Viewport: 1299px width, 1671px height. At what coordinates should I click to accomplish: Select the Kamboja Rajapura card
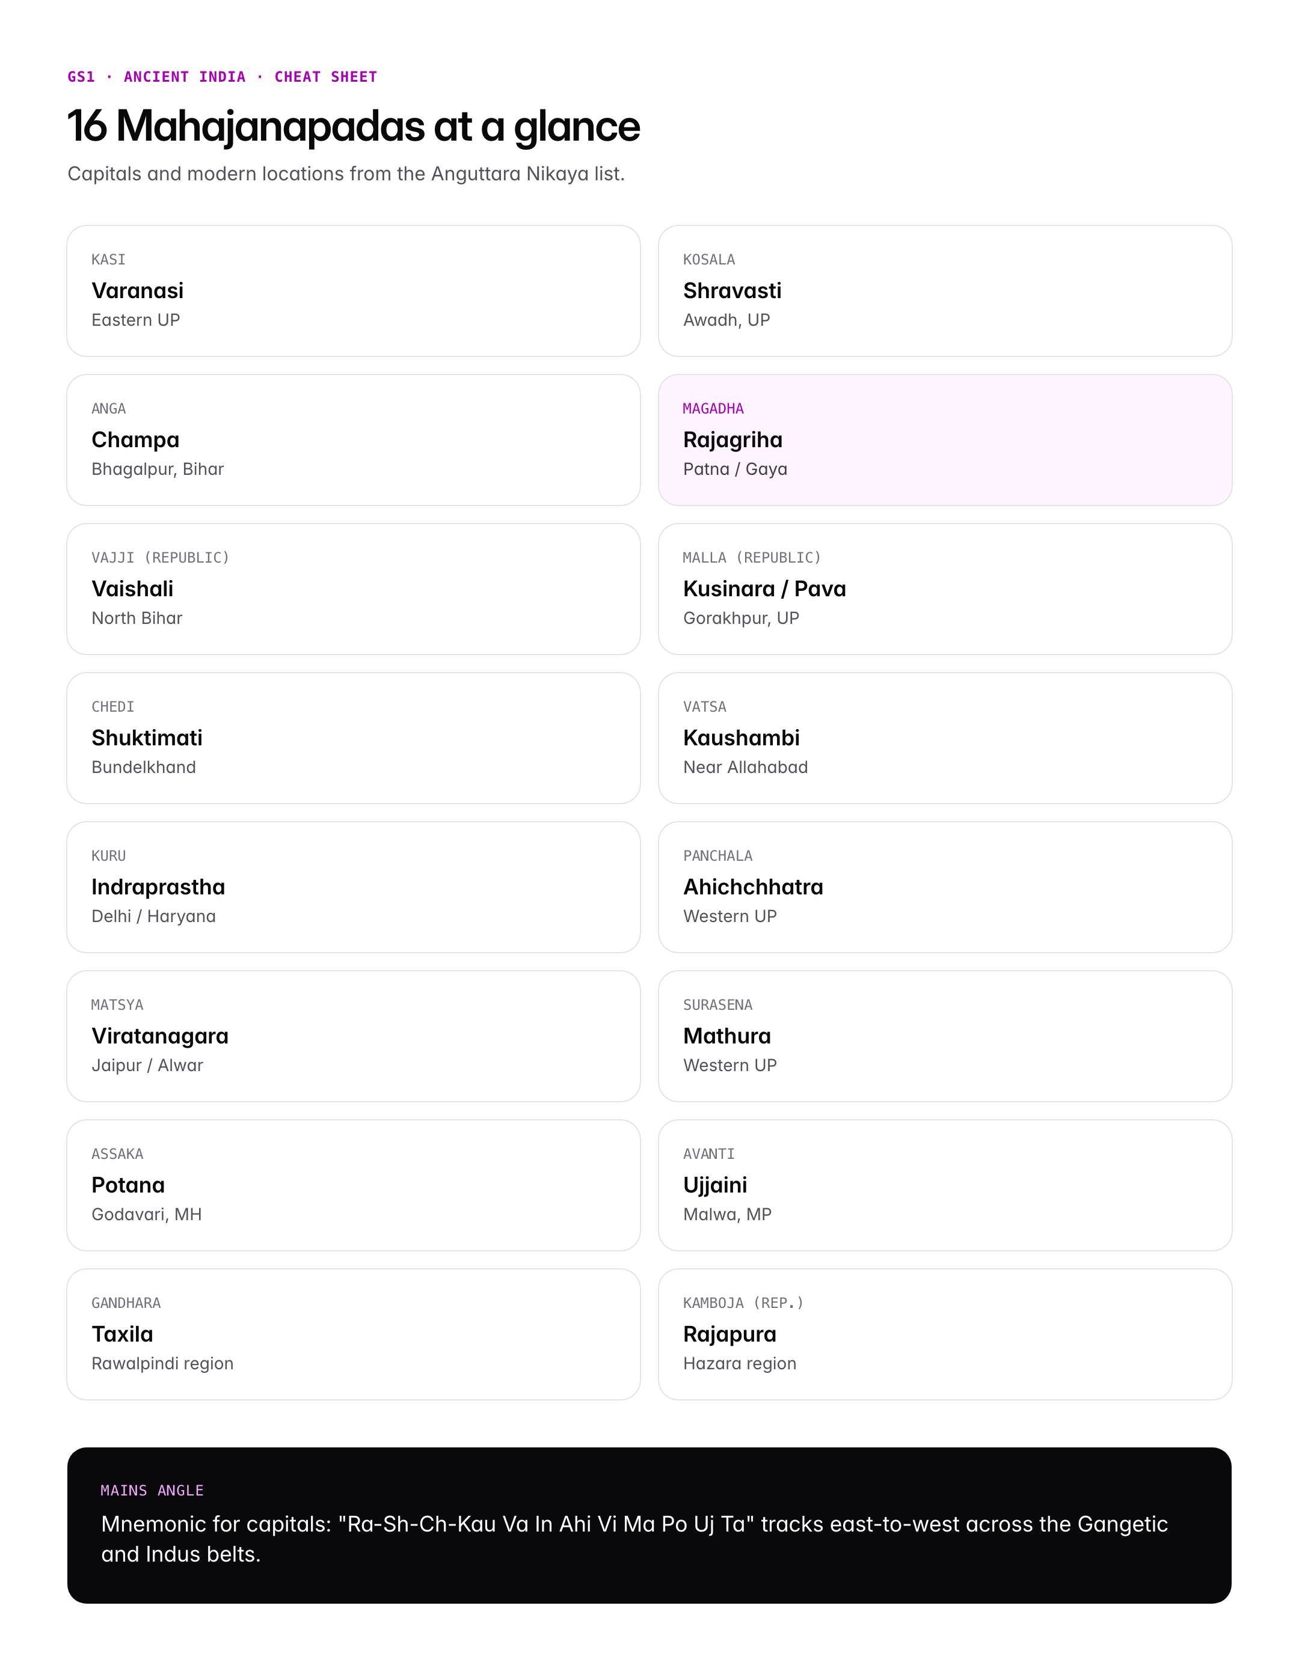[945, 1334]
